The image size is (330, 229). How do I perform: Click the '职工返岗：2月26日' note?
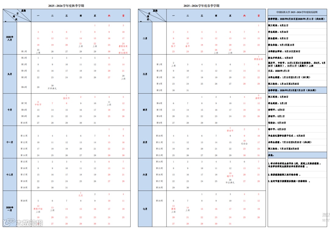click(278, 97)
